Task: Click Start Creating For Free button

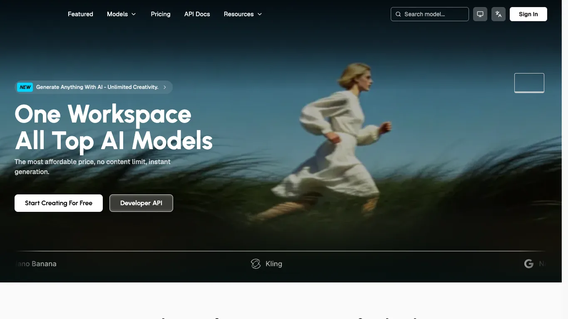Action: pos(59,203)
